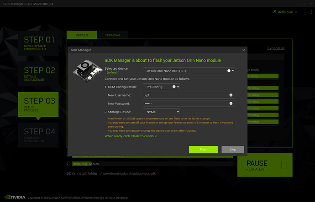Image resolution: width=315 pixels, height=202 pixels.
Task: Click the 'When ready, click Flash to continue' text
Action: (x=131, y=136)
